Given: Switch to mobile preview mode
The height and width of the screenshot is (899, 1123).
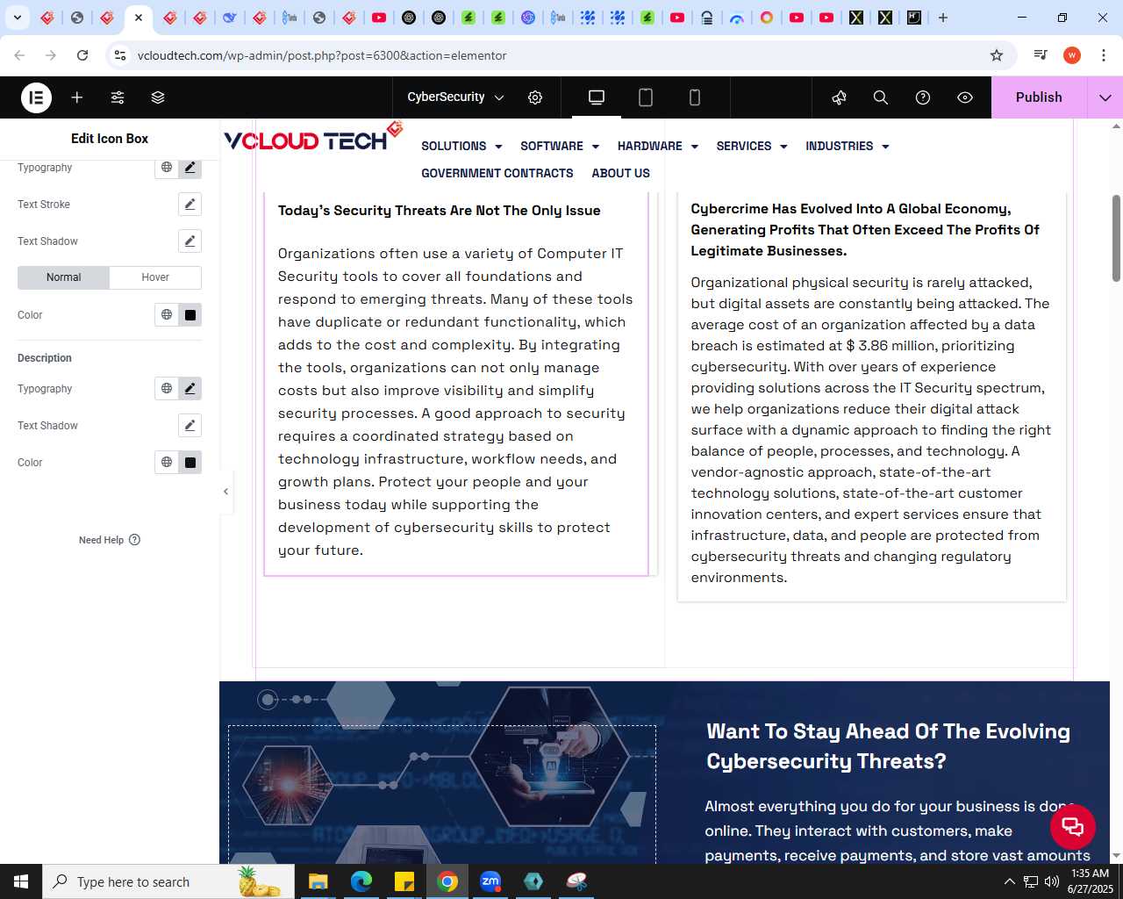Looking at the screenshot, I should pos(695,97).
